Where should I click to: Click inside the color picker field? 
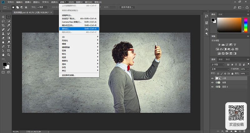(229, 25)
